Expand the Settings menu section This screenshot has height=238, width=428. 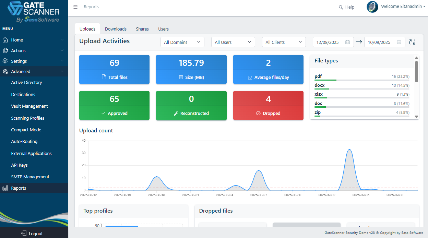62,61
